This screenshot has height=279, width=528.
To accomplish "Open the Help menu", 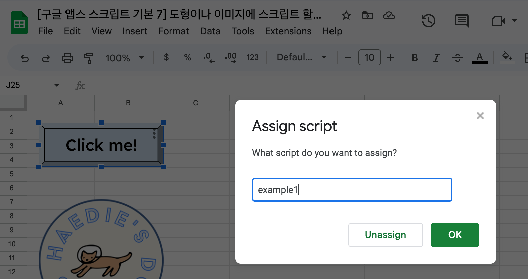I will [x=333, y=31].
